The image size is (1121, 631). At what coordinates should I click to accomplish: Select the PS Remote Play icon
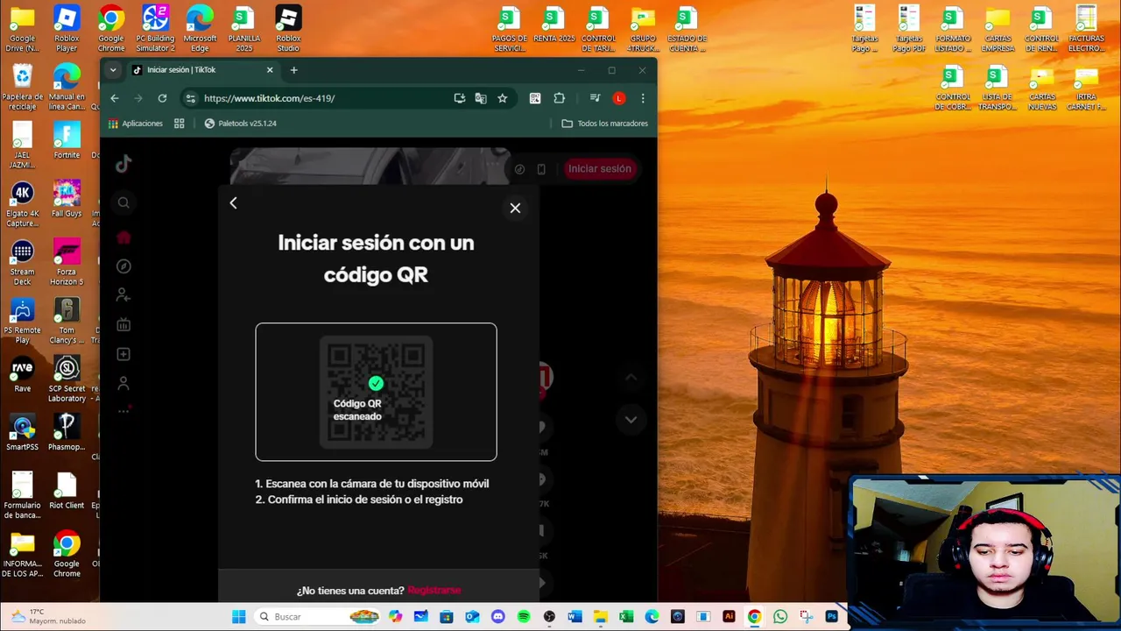tap(23, 321)
